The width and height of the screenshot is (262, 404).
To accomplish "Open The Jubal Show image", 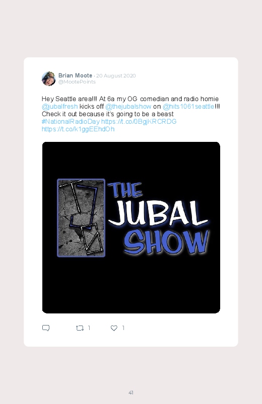I will click(131, 227).
